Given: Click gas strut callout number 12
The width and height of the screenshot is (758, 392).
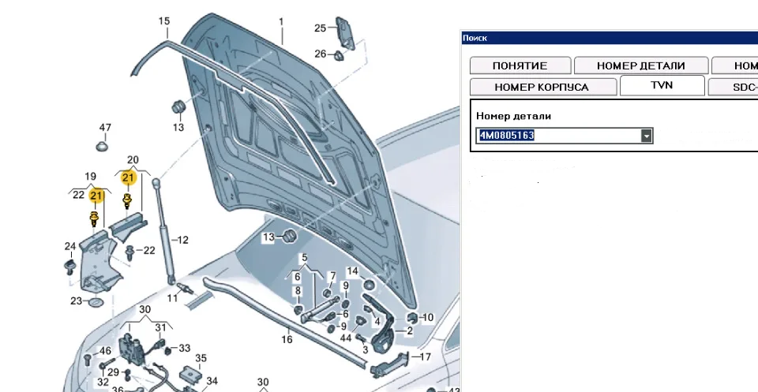Looking at the screenshot, I should [182, 240].
